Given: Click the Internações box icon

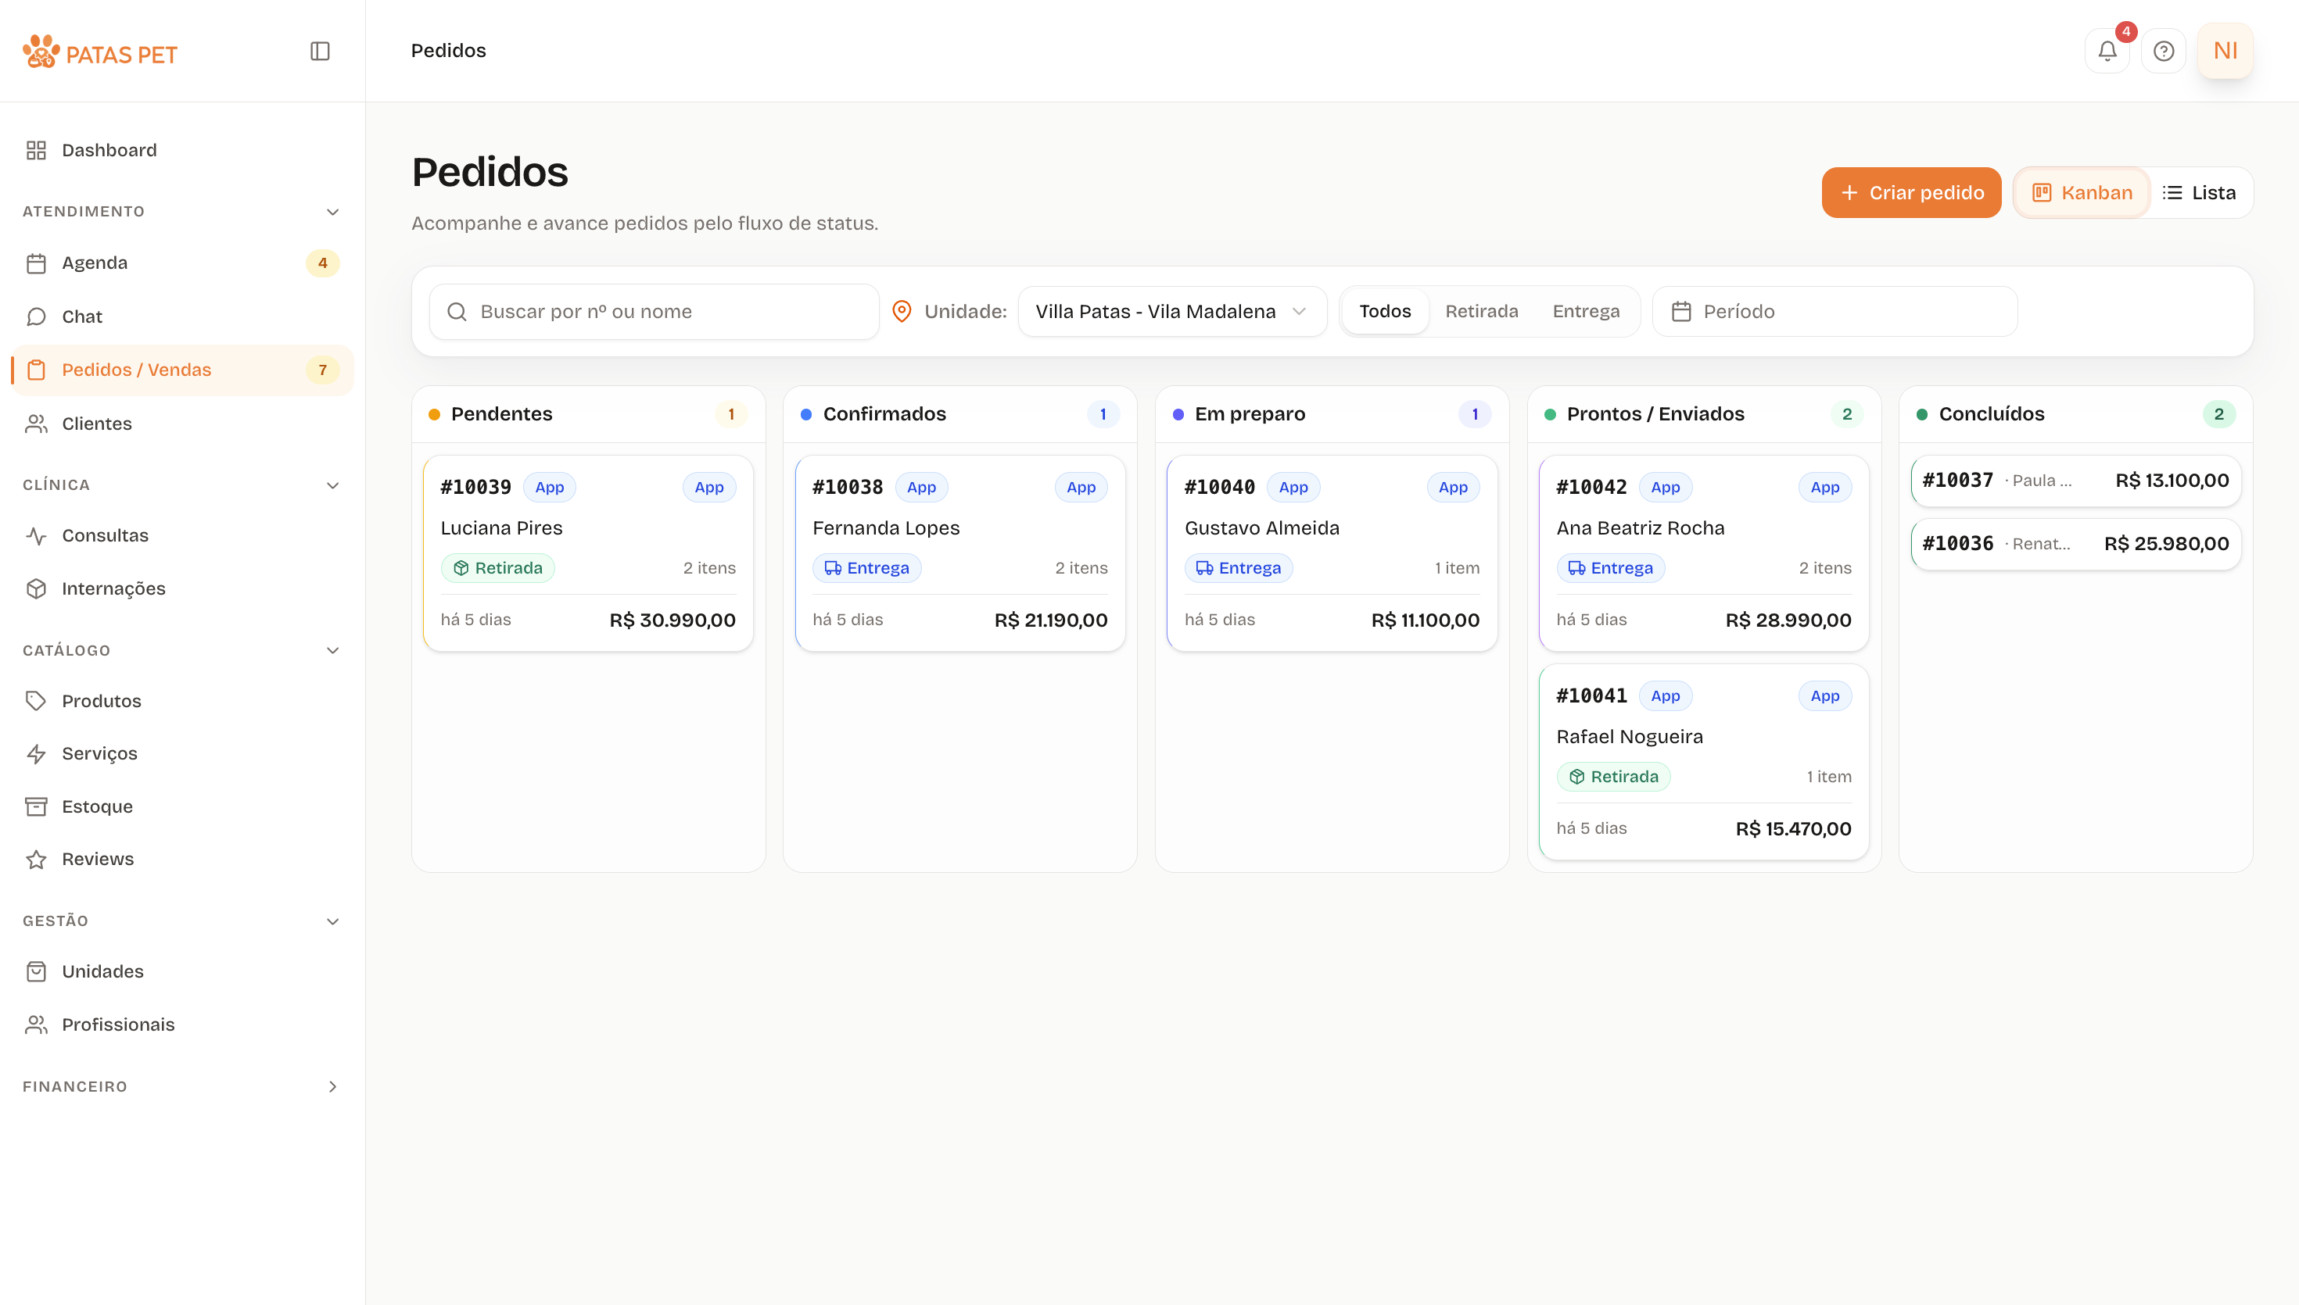Looking at the screenshot, I should [x=36, y=589].
